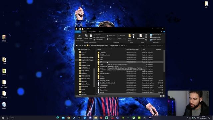The width and height of the screenshot is (213, 120).
Task: Switch to large icons view button
Action: click(x=163, y=96)
